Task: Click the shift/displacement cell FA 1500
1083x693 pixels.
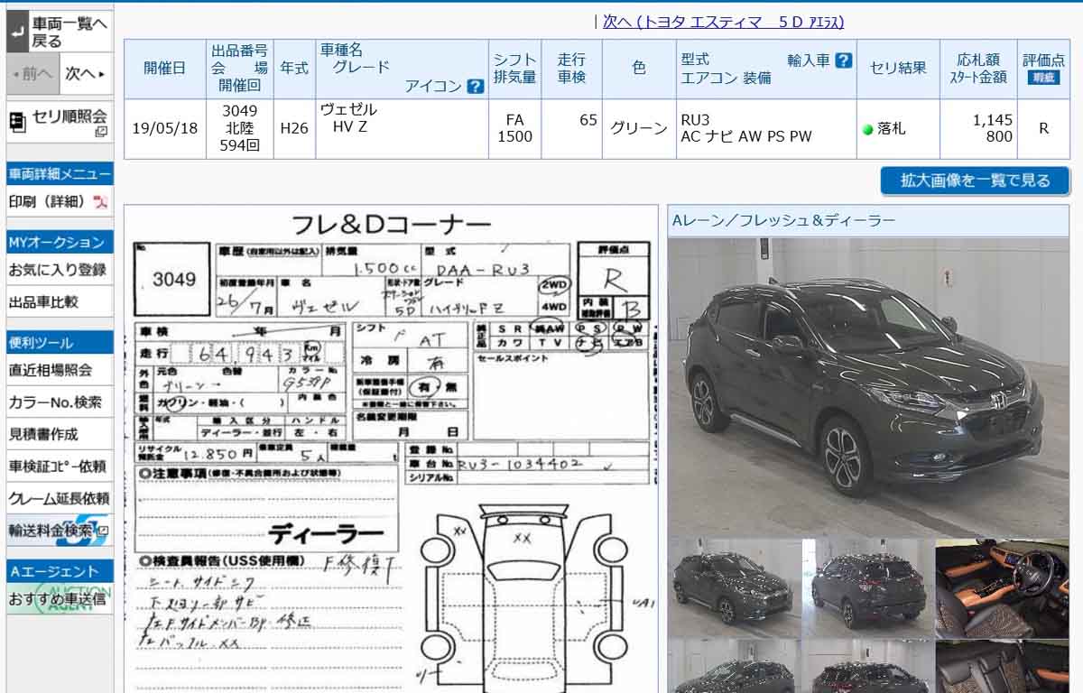Action: click(x=514, y=129)
